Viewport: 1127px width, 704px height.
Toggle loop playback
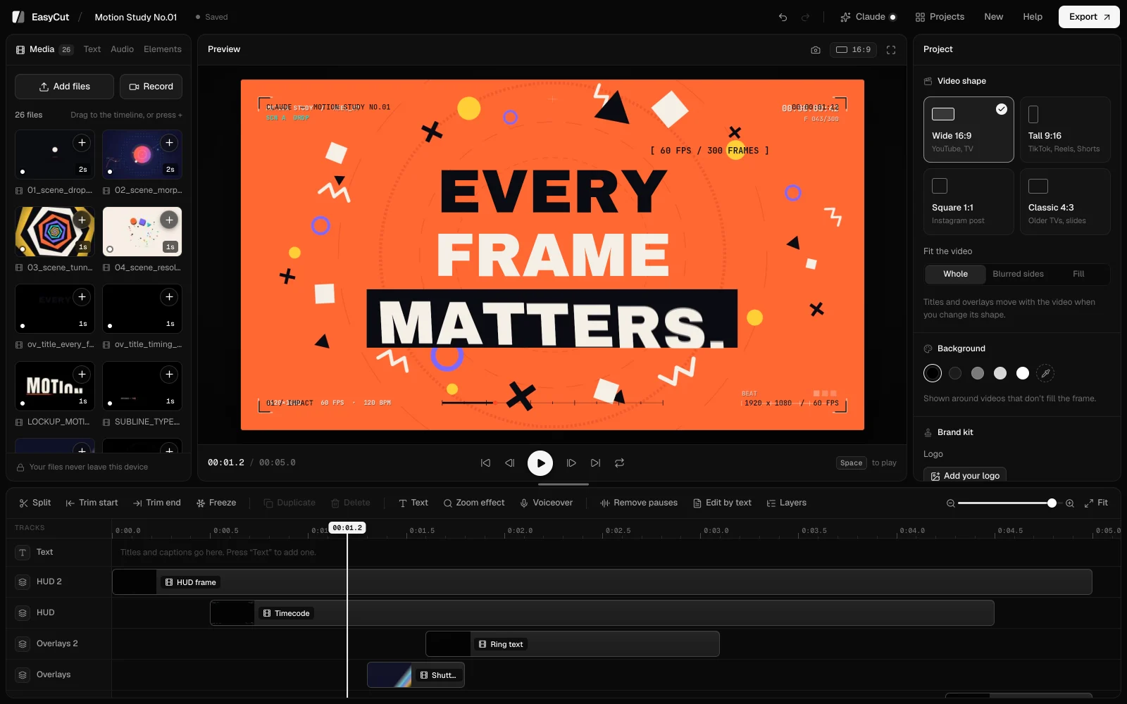pyautogui.click(x=620, y=463)
